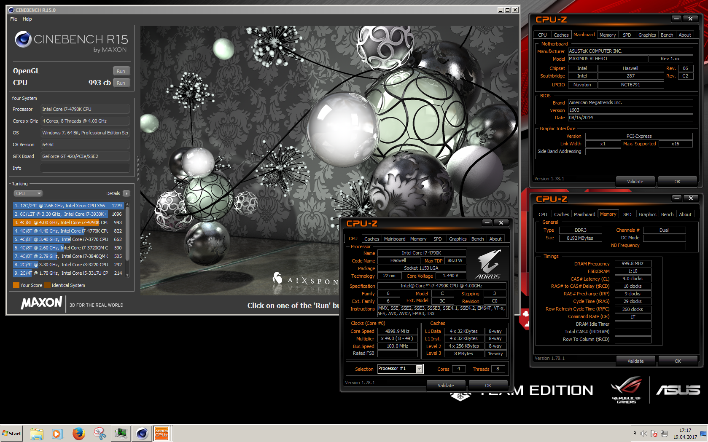Click the empty Info field in Your System
This screenshot has height=442, width=708.
point(85,168)
